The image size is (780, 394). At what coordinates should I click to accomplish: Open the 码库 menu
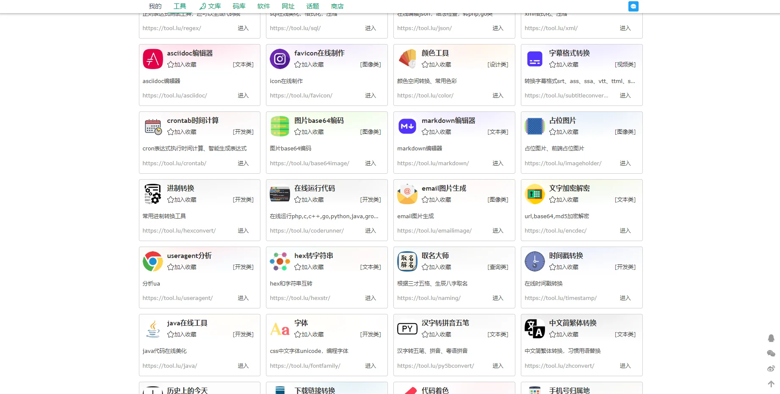pyautogui.click(x=239, y=6)
